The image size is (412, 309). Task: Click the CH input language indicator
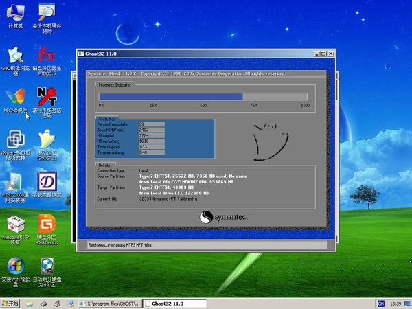click(x=380, y=303)
